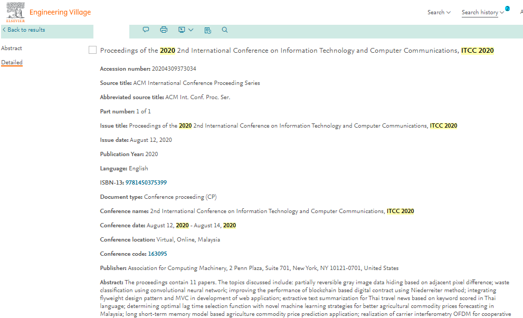Click the Issue title text line

click(x=279, y=126)
